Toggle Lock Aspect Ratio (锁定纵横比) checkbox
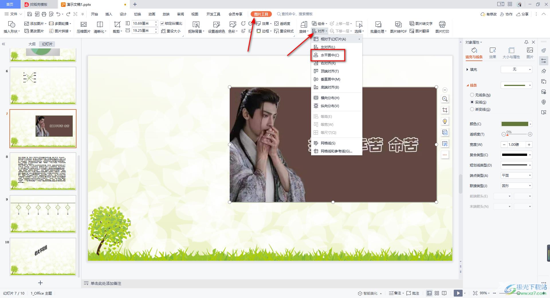Viewport: 550px width, 298px height. coord(162,23)
